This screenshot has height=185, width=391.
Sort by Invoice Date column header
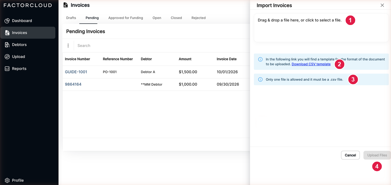tap(226, 59)
